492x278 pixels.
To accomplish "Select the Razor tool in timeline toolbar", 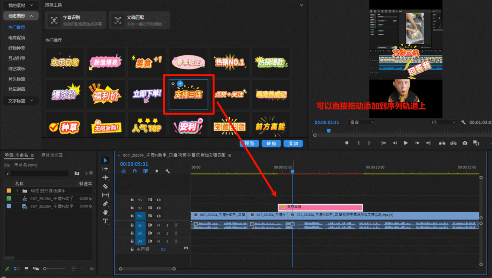I will click(106, 186).
